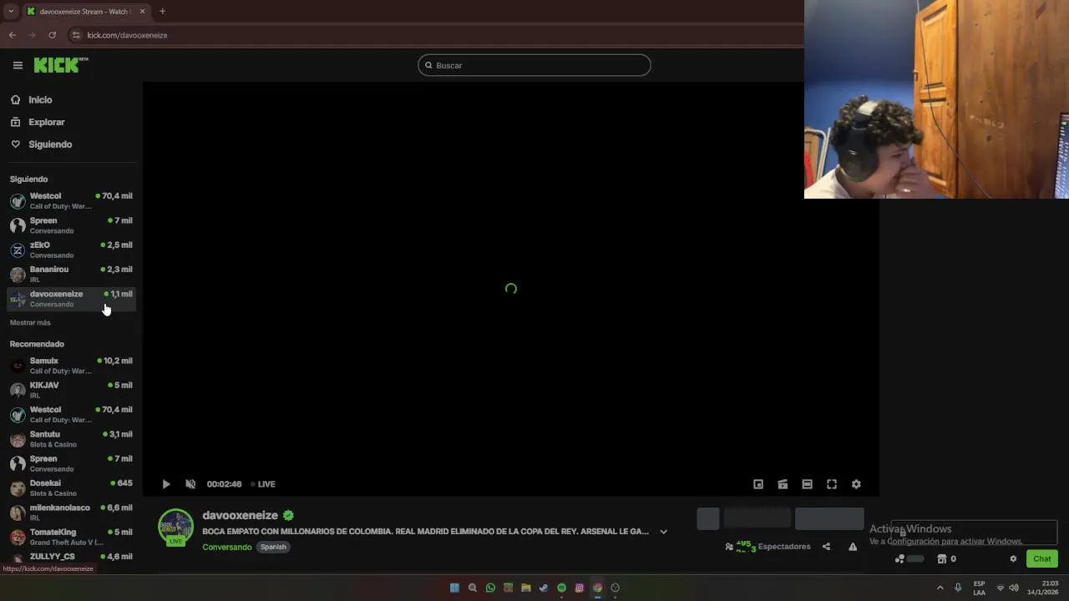Open the Conversando category link

click(226, 547)
